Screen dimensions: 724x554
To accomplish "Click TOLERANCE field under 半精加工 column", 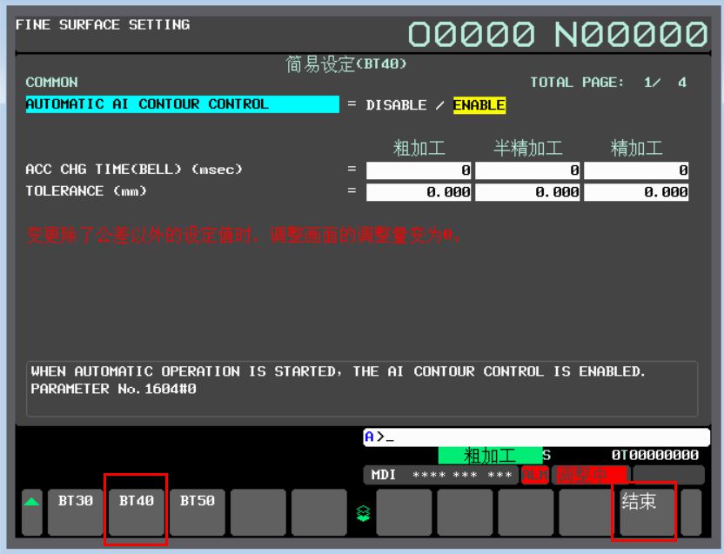I will (527, 192).
